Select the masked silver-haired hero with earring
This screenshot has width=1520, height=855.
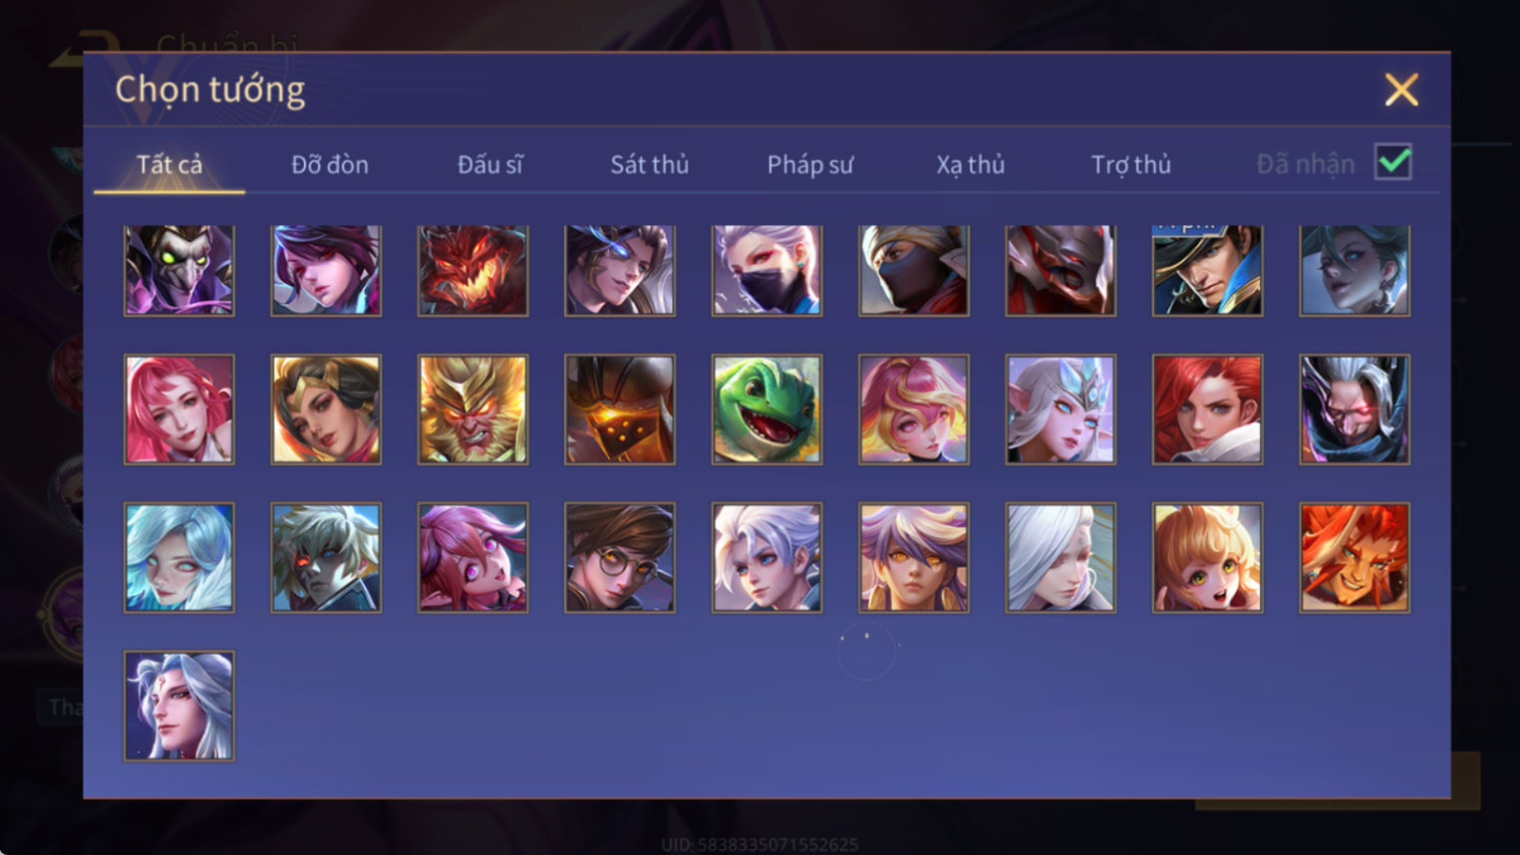[766, 270]
